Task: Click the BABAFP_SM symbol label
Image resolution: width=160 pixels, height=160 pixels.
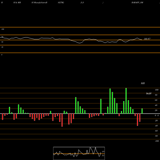Action: point(137,3)
